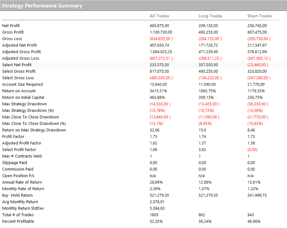This screenshot has height=228, width=287.
Task: Click the Short Trades column header
Action: click(259, 16)
